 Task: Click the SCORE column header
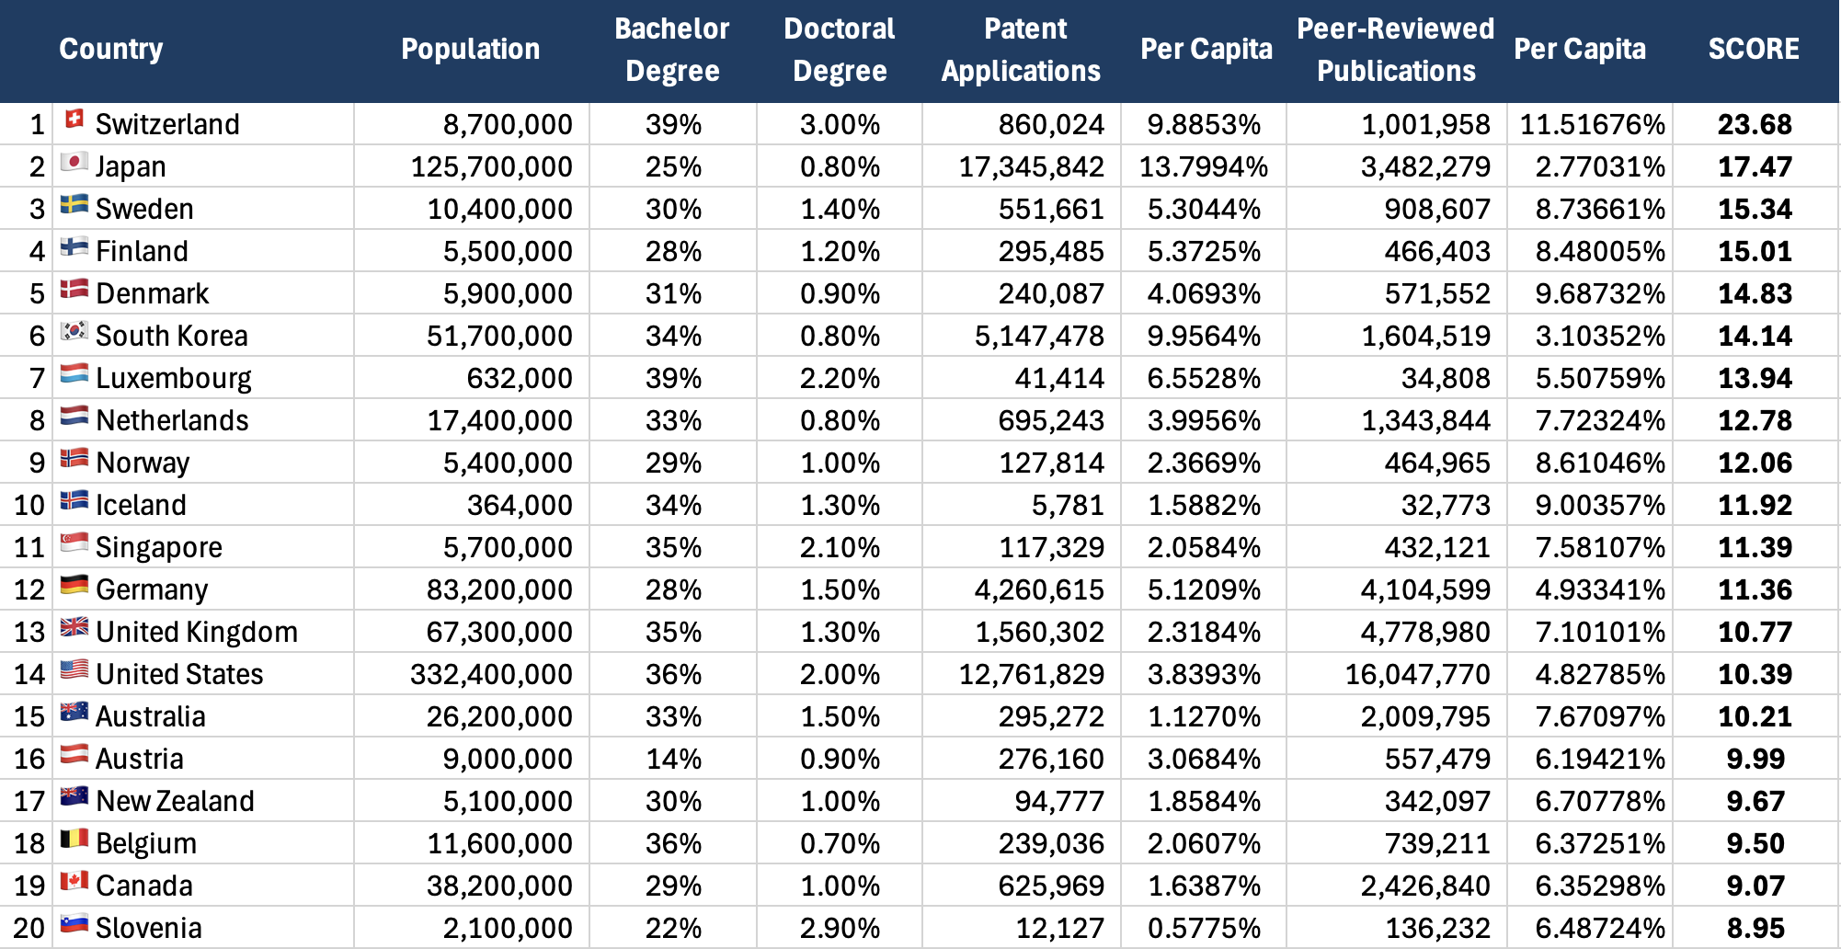(x=1754, y=50)
